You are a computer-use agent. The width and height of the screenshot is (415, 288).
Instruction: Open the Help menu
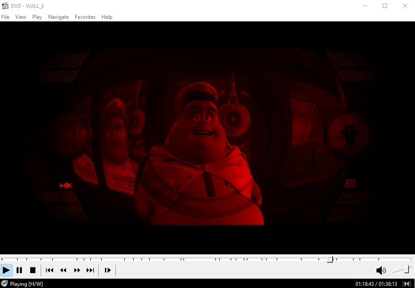107,17
